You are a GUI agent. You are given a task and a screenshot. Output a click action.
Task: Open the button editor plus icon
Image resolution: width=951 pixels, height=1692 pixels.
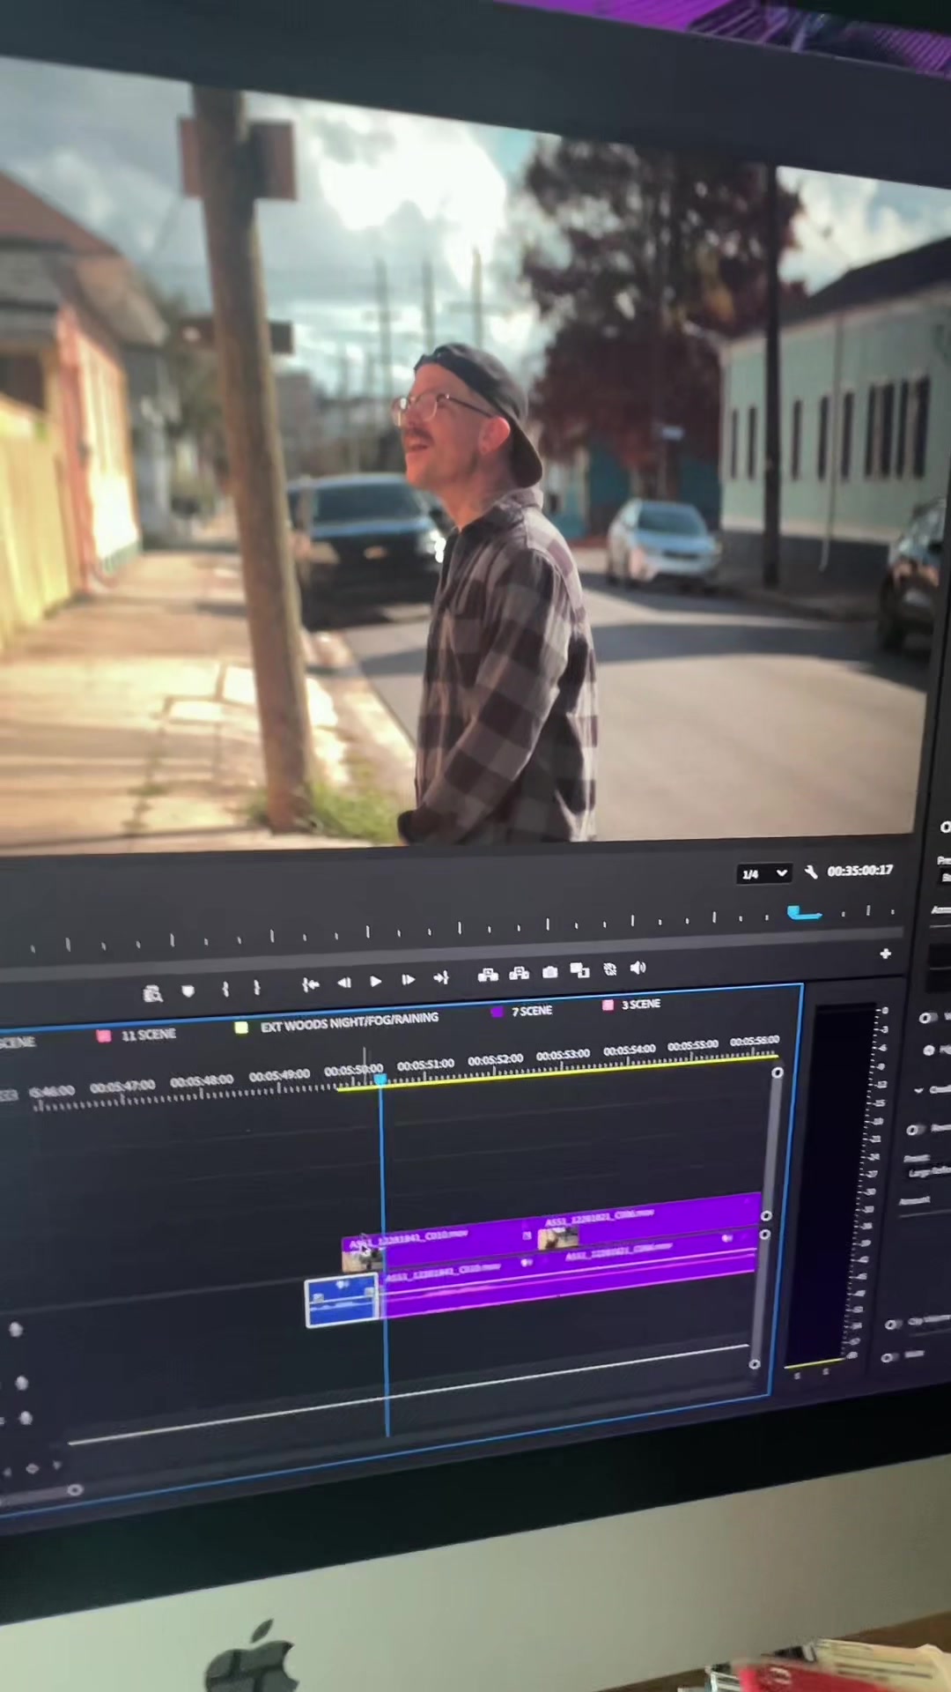pyautogui.click(x=885, y=954)
